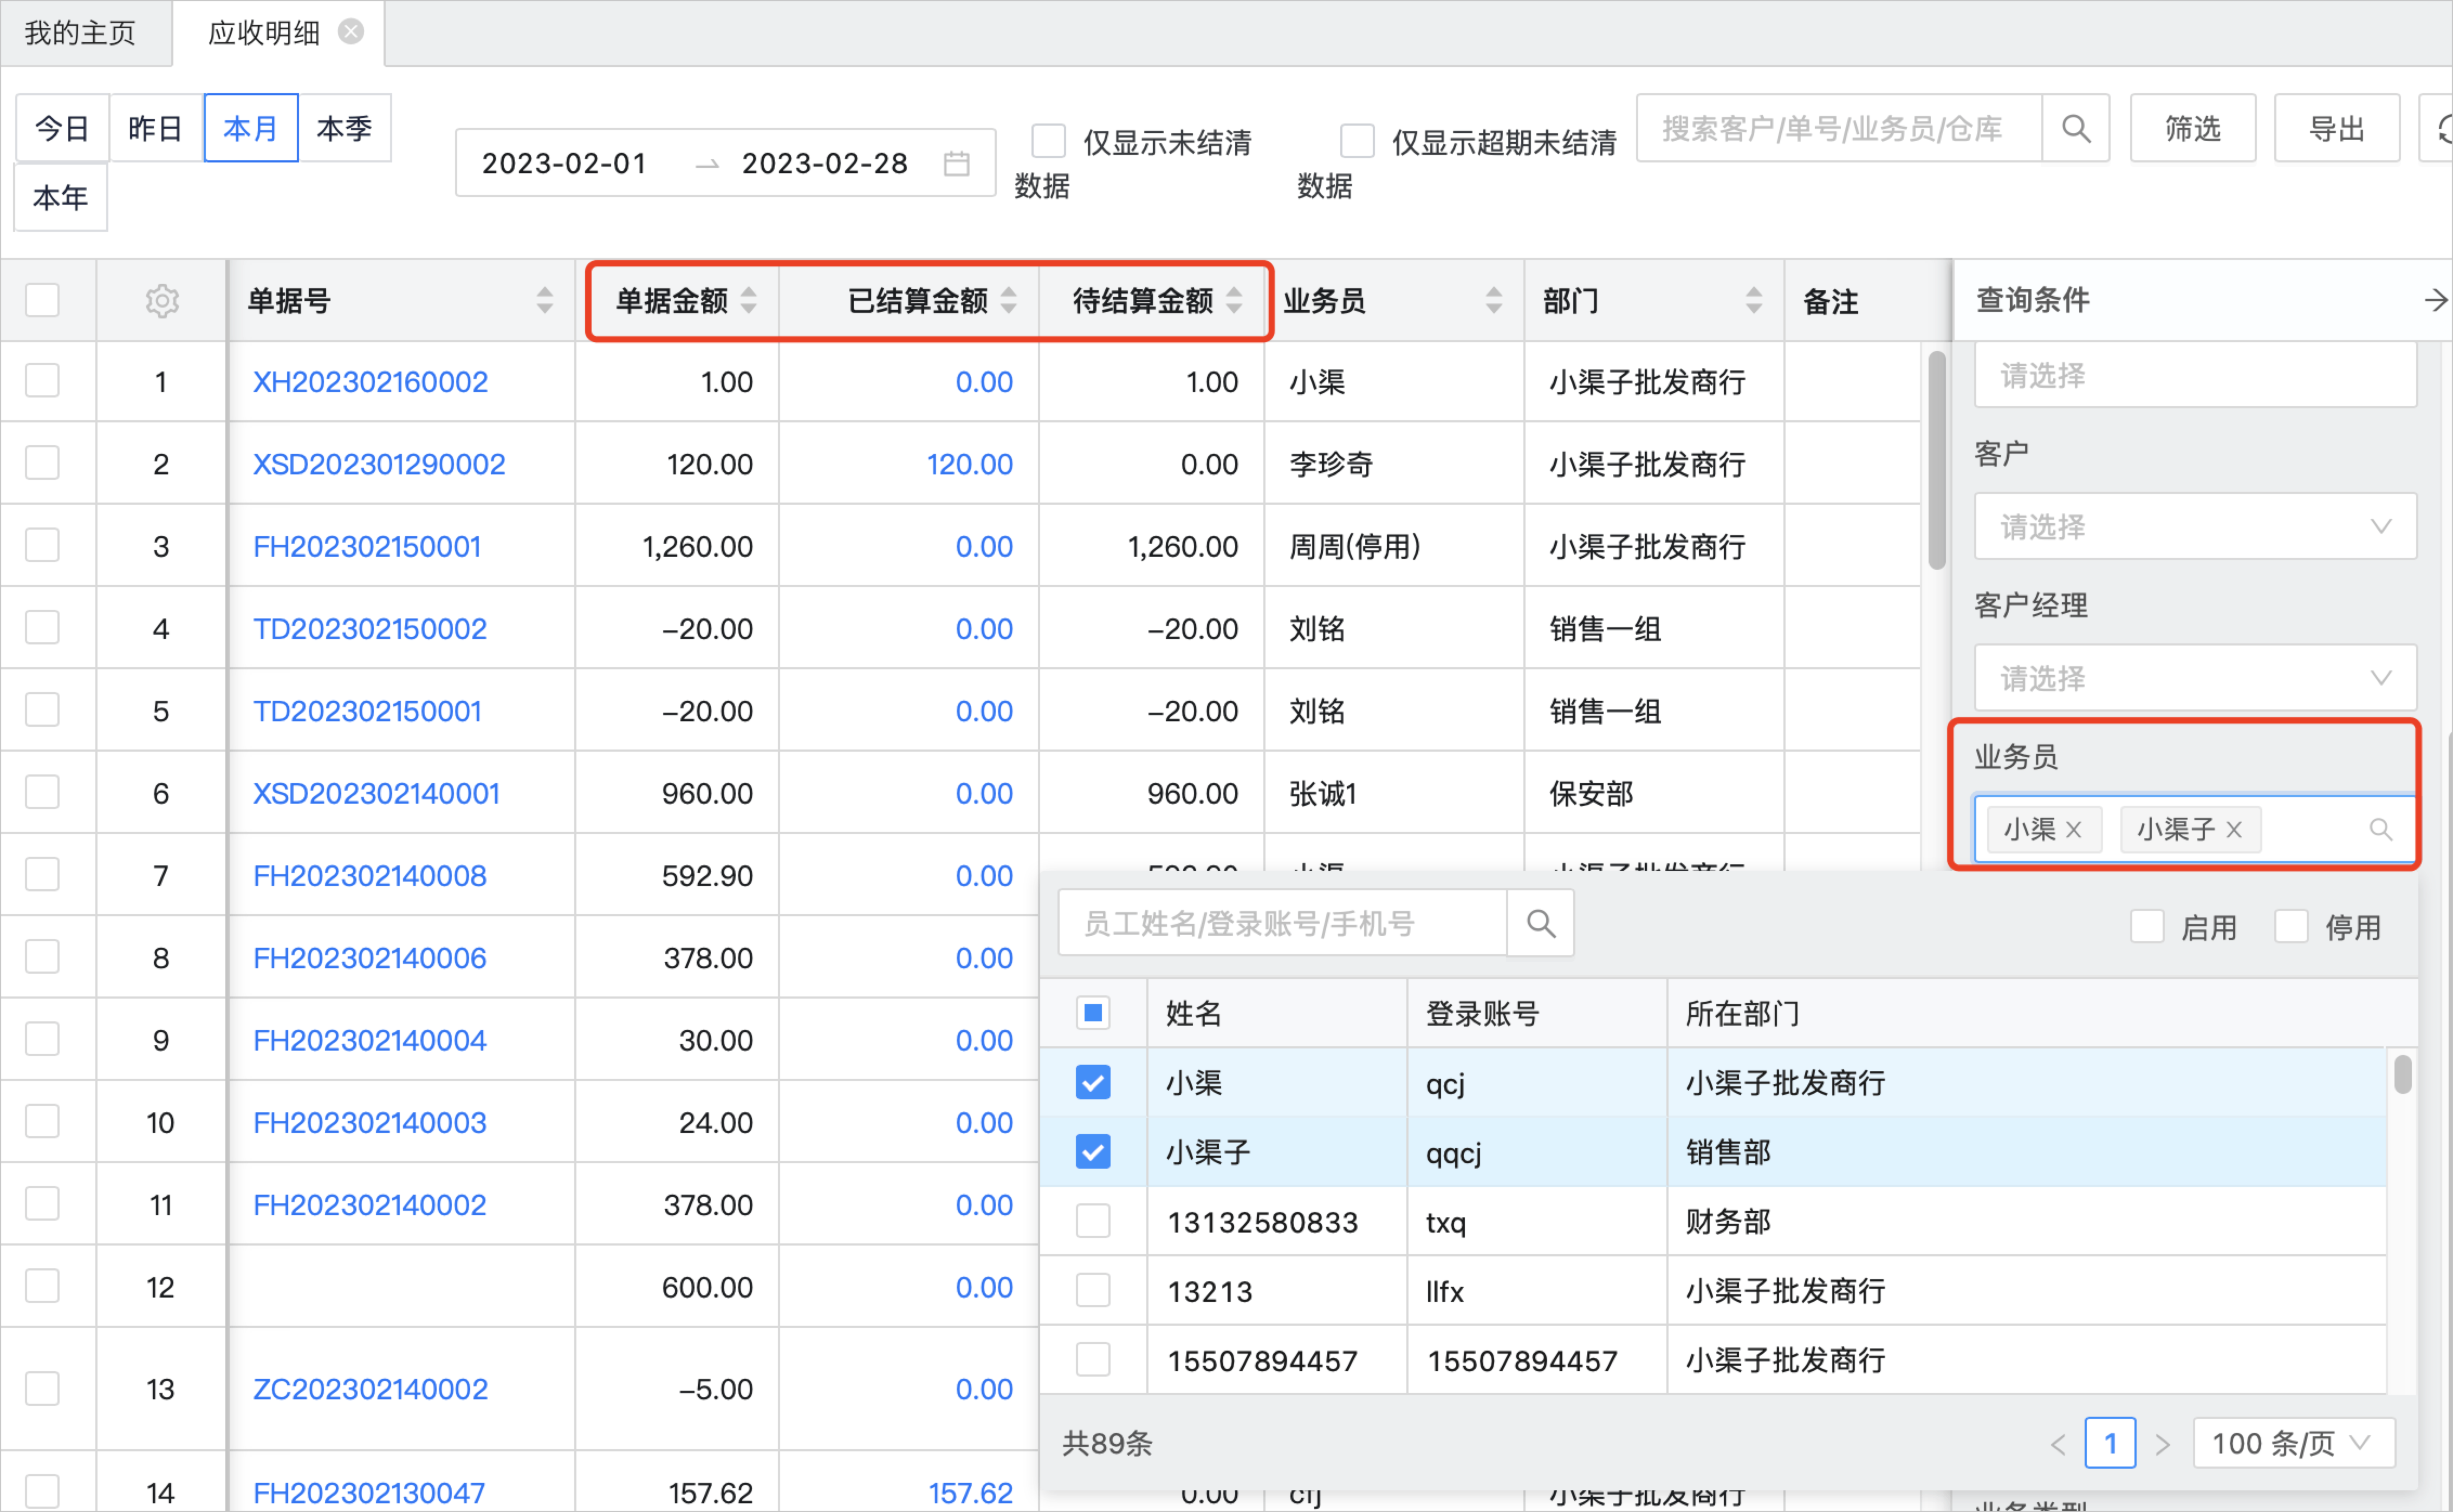Check the select-all rows checkbox in table header
Screen dimensions: 2453x1512
[x=42, y=300]
